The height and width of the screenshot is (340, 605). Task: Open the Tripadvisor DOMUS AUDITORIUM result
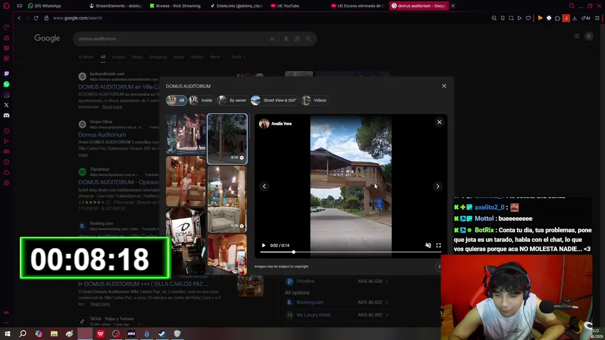pyautogui.click(x=119, y=182)
